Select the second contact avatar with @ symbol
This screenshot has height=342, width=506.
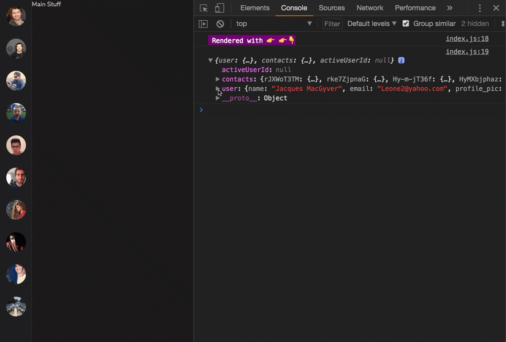point(16,48)
